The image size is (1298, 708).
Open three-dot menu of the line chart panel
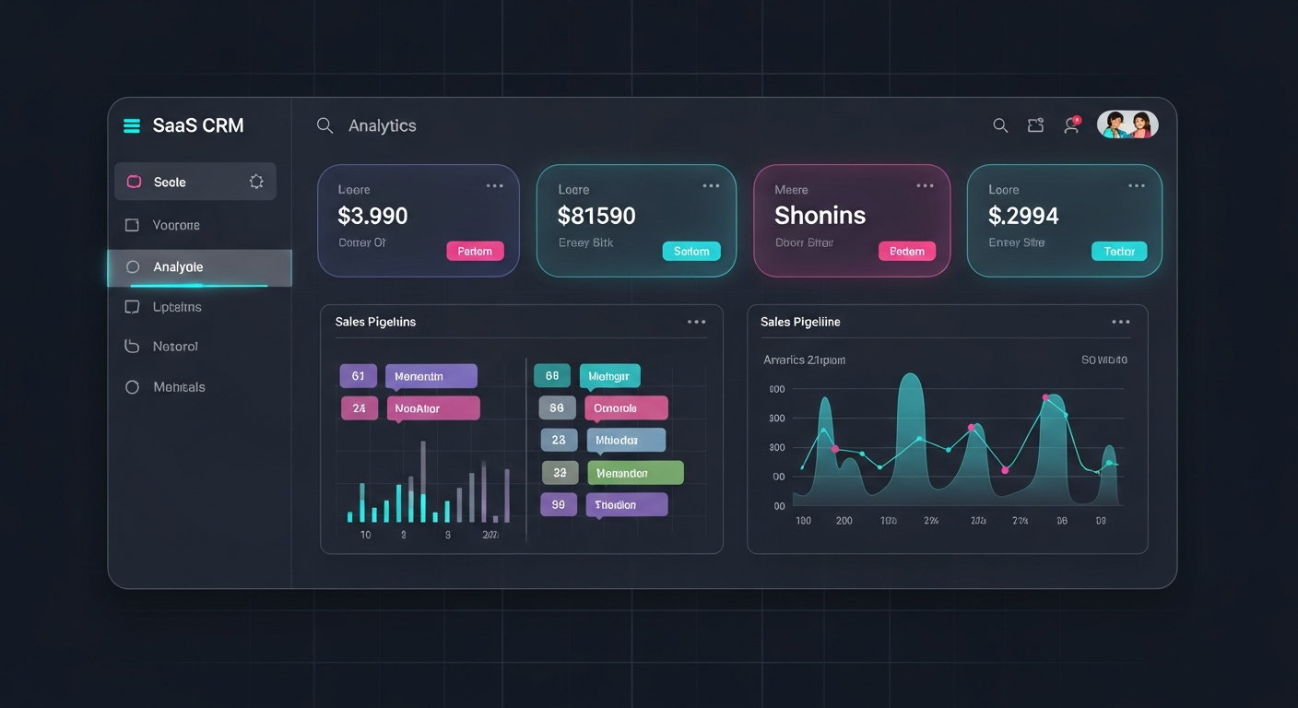pyautogui.click(x=1121, y=322)
